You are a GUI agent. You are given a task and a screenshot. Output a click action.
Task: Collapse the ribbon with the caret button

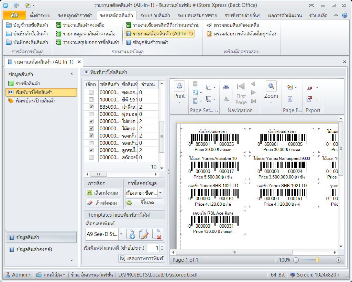336,15
